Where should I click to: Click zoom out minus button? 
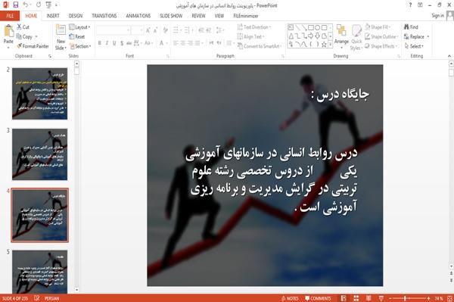(390, 298)
